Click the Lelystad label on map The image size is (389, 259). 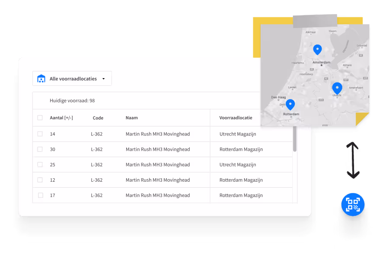point(362,46)
